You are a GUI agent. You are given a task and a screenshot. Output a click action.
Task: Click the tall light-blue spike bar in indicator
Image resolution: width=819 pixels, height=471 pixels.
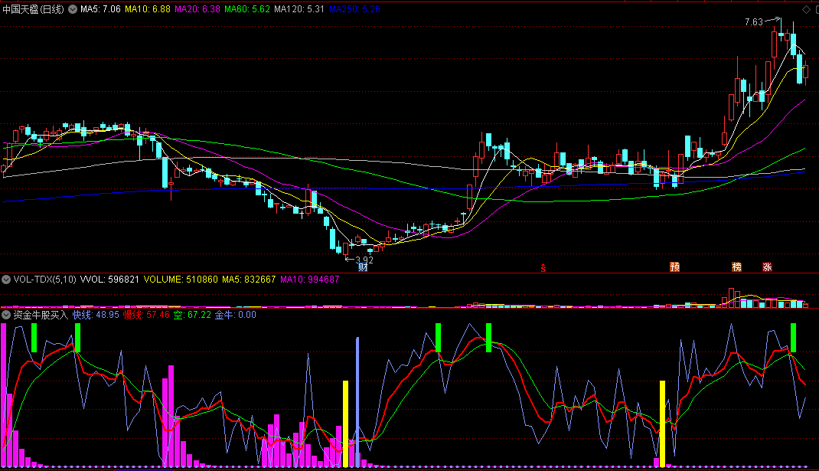pyautogui.click(x=357, y=402)
